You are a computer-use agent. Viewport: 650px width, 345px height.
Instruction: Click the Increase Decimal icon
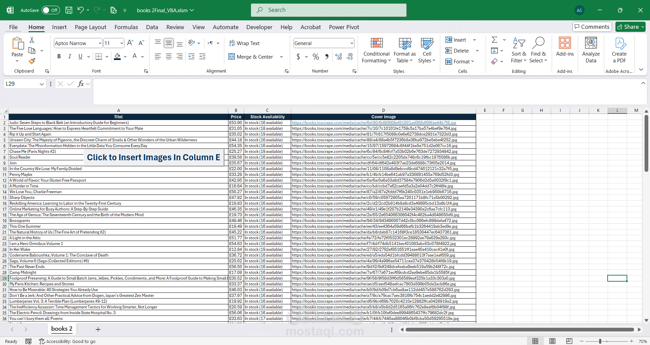(339, 57)
